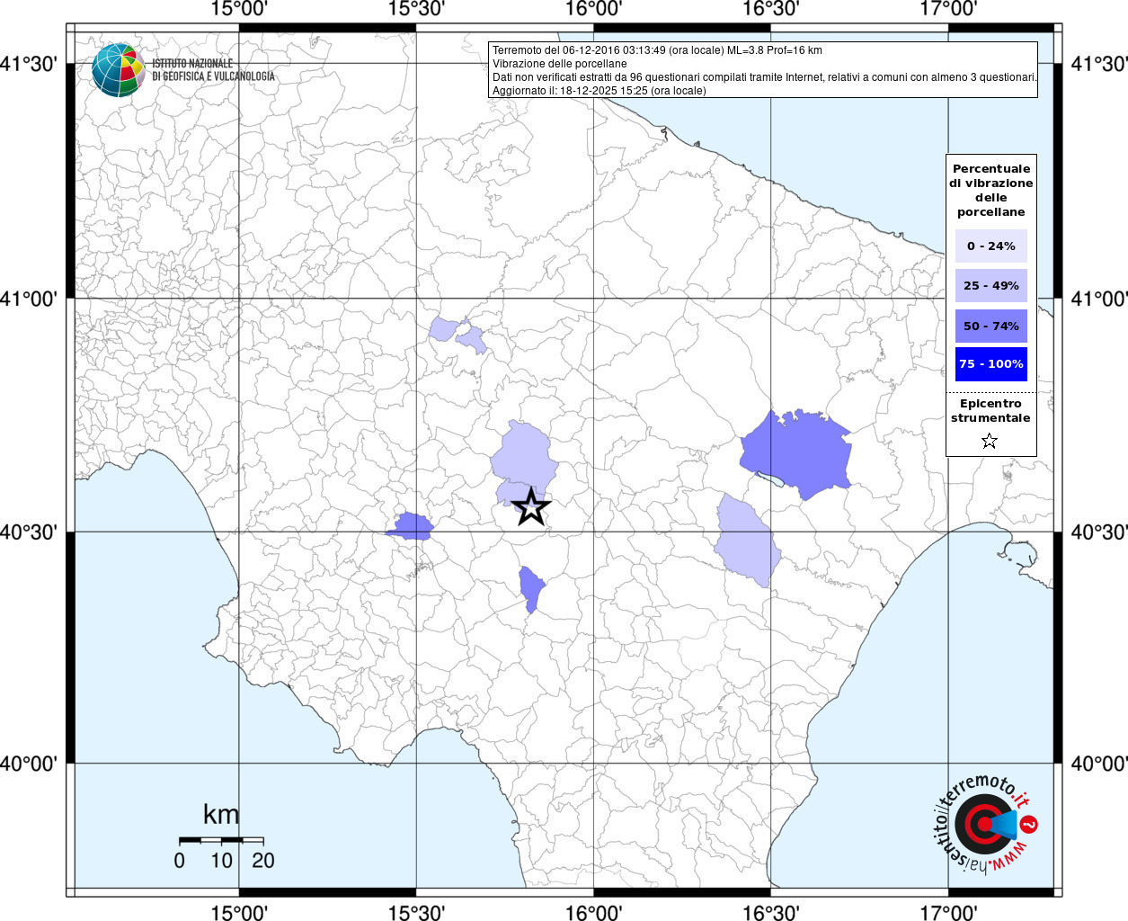The image size is (1128, 921).
Task: Click the light-blue municipalities just below the 41°00' line
Action: click(457, 335)
